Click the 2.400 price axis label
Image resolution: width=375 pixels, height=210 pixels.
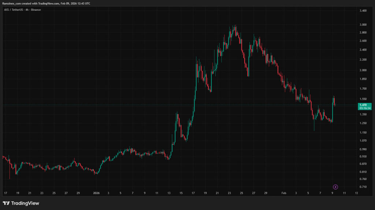[363, 50]
